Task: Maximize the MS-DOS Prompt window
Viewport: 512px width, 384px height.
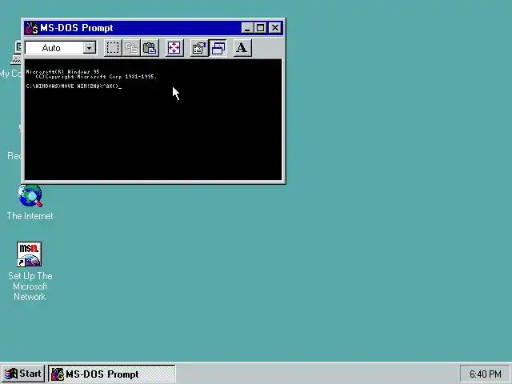Action: (260, 28)
